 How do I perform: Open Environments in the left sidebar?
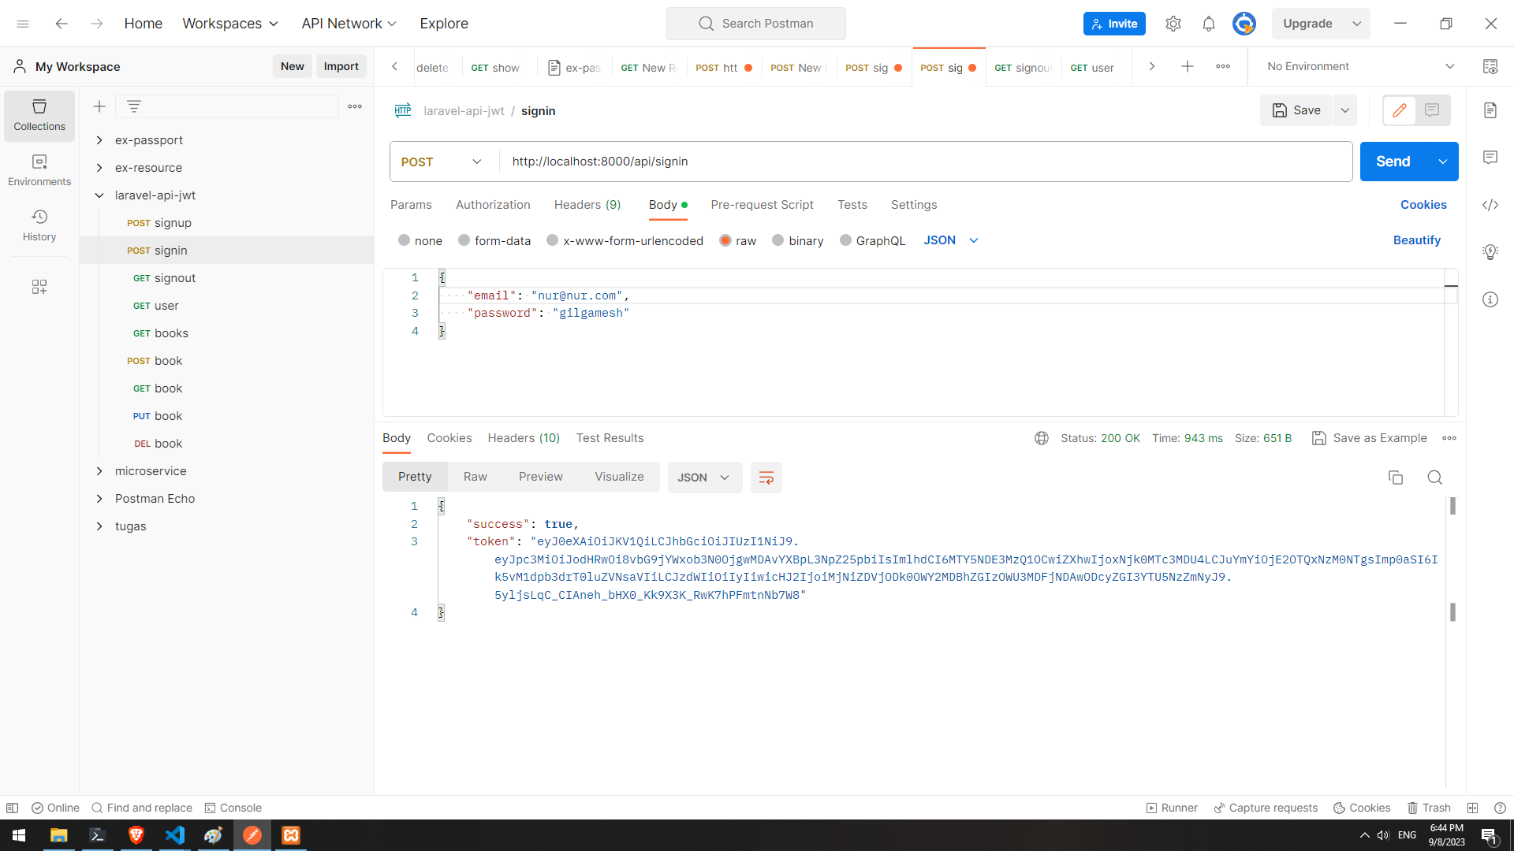(39, 170)
